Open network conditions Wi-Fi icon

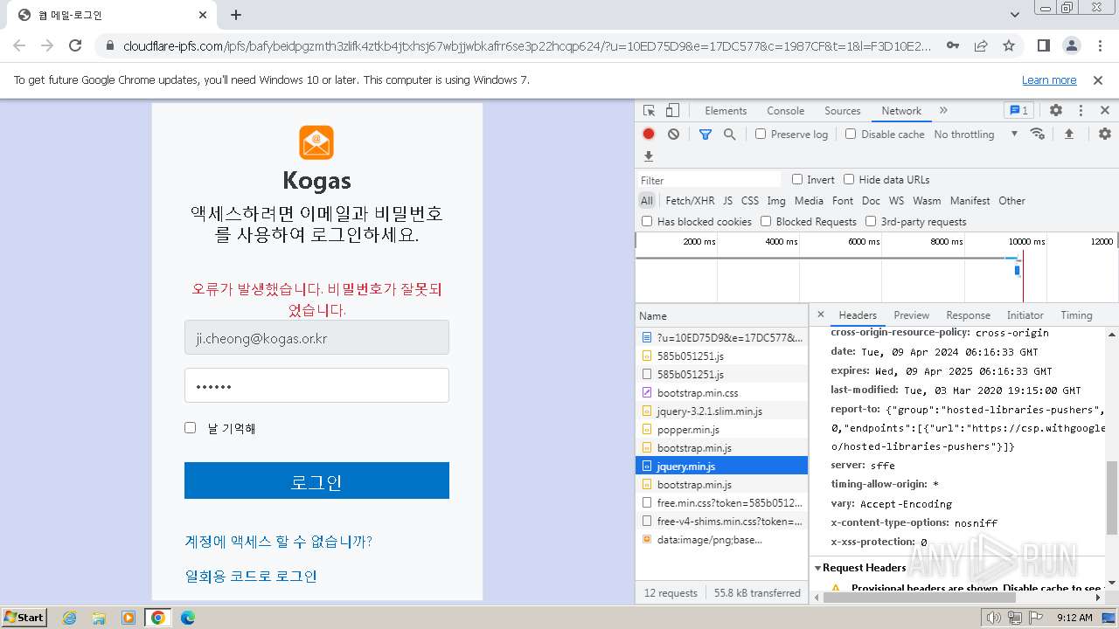click(1038, 134)
